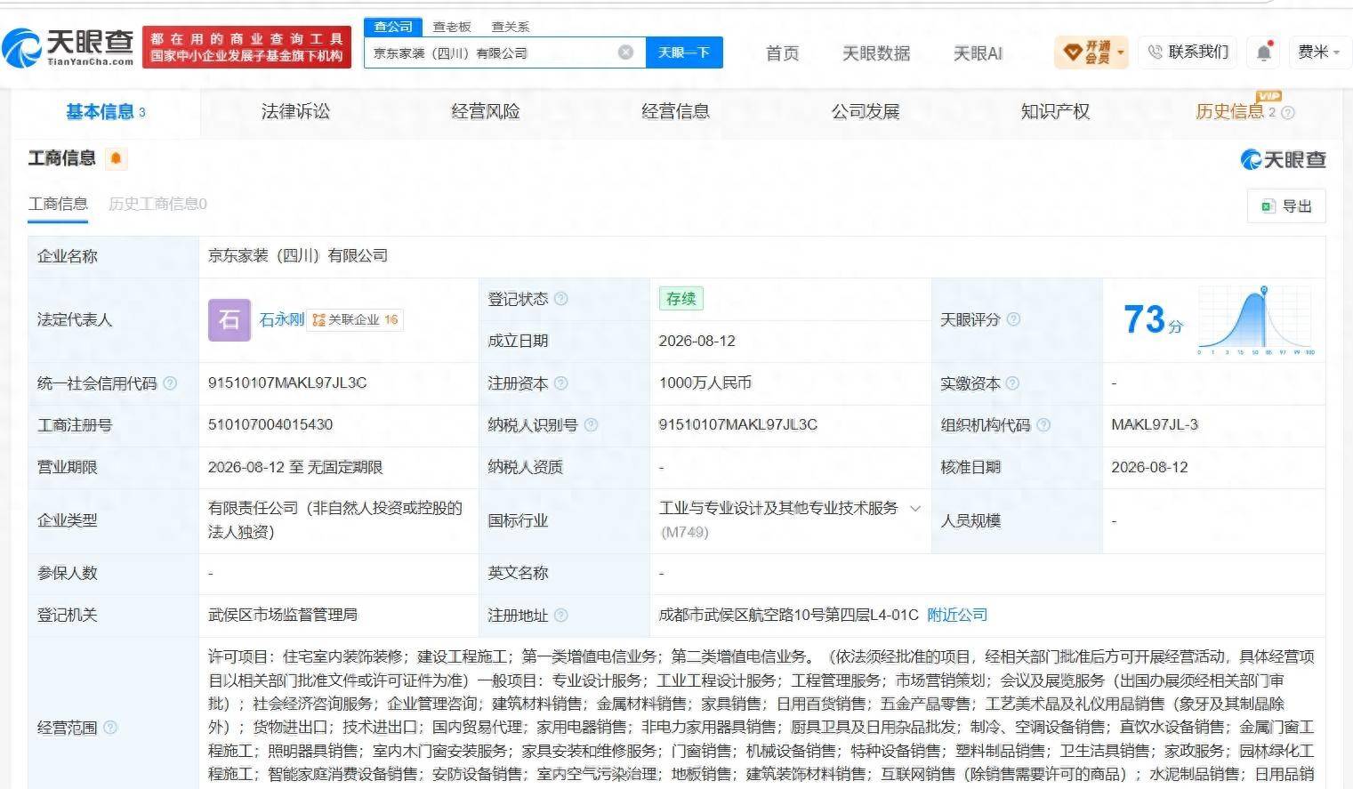Click help icon beside 历史信息 tab
Image resolution: width=1353 pixels, height=789 pixels.
click(x=1288, y=113)
